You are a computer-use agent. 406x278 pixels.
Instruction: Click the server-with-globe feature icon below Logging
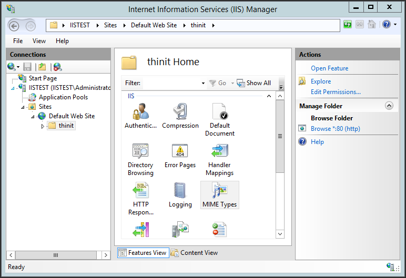[180, 229]
